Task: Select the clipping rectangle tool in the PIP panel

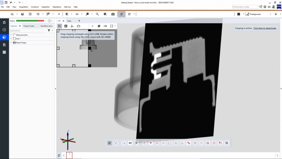Action: coord(112,26)
